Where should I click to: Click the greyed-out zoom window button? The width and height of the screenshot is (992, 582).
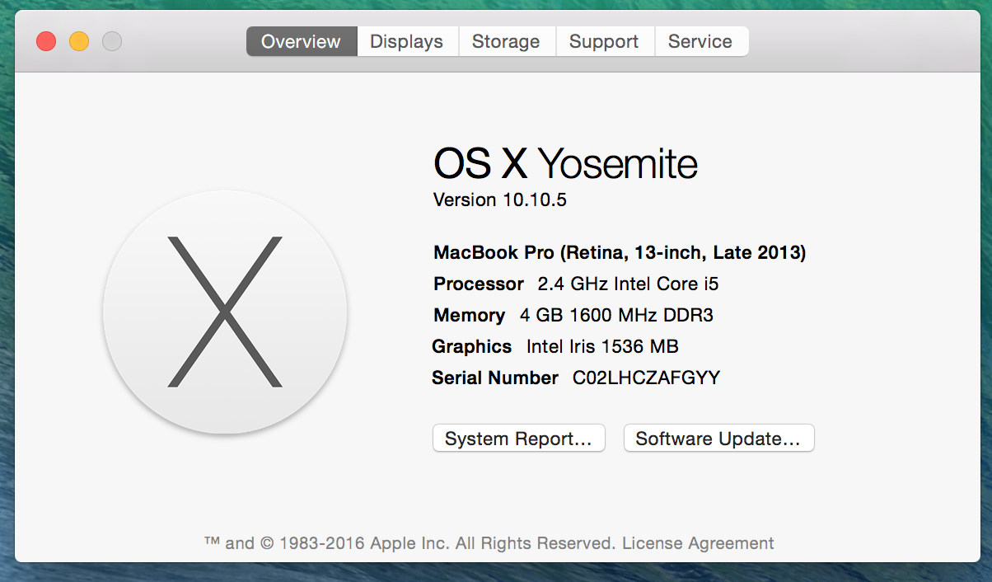pyautogui.click(x=112, y=41)
